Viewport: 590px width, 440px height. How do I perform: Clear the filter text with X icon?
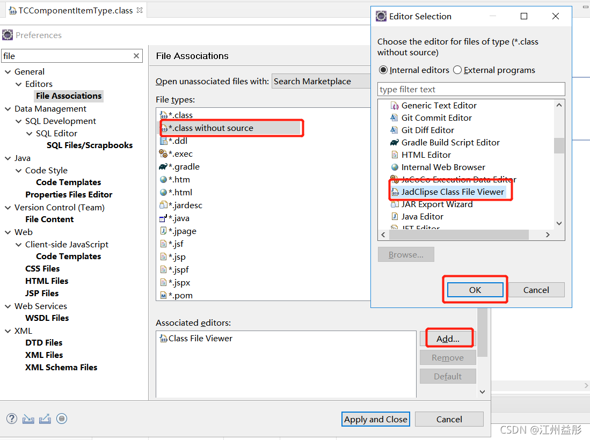pyautogui.click(x=136, y=56)
